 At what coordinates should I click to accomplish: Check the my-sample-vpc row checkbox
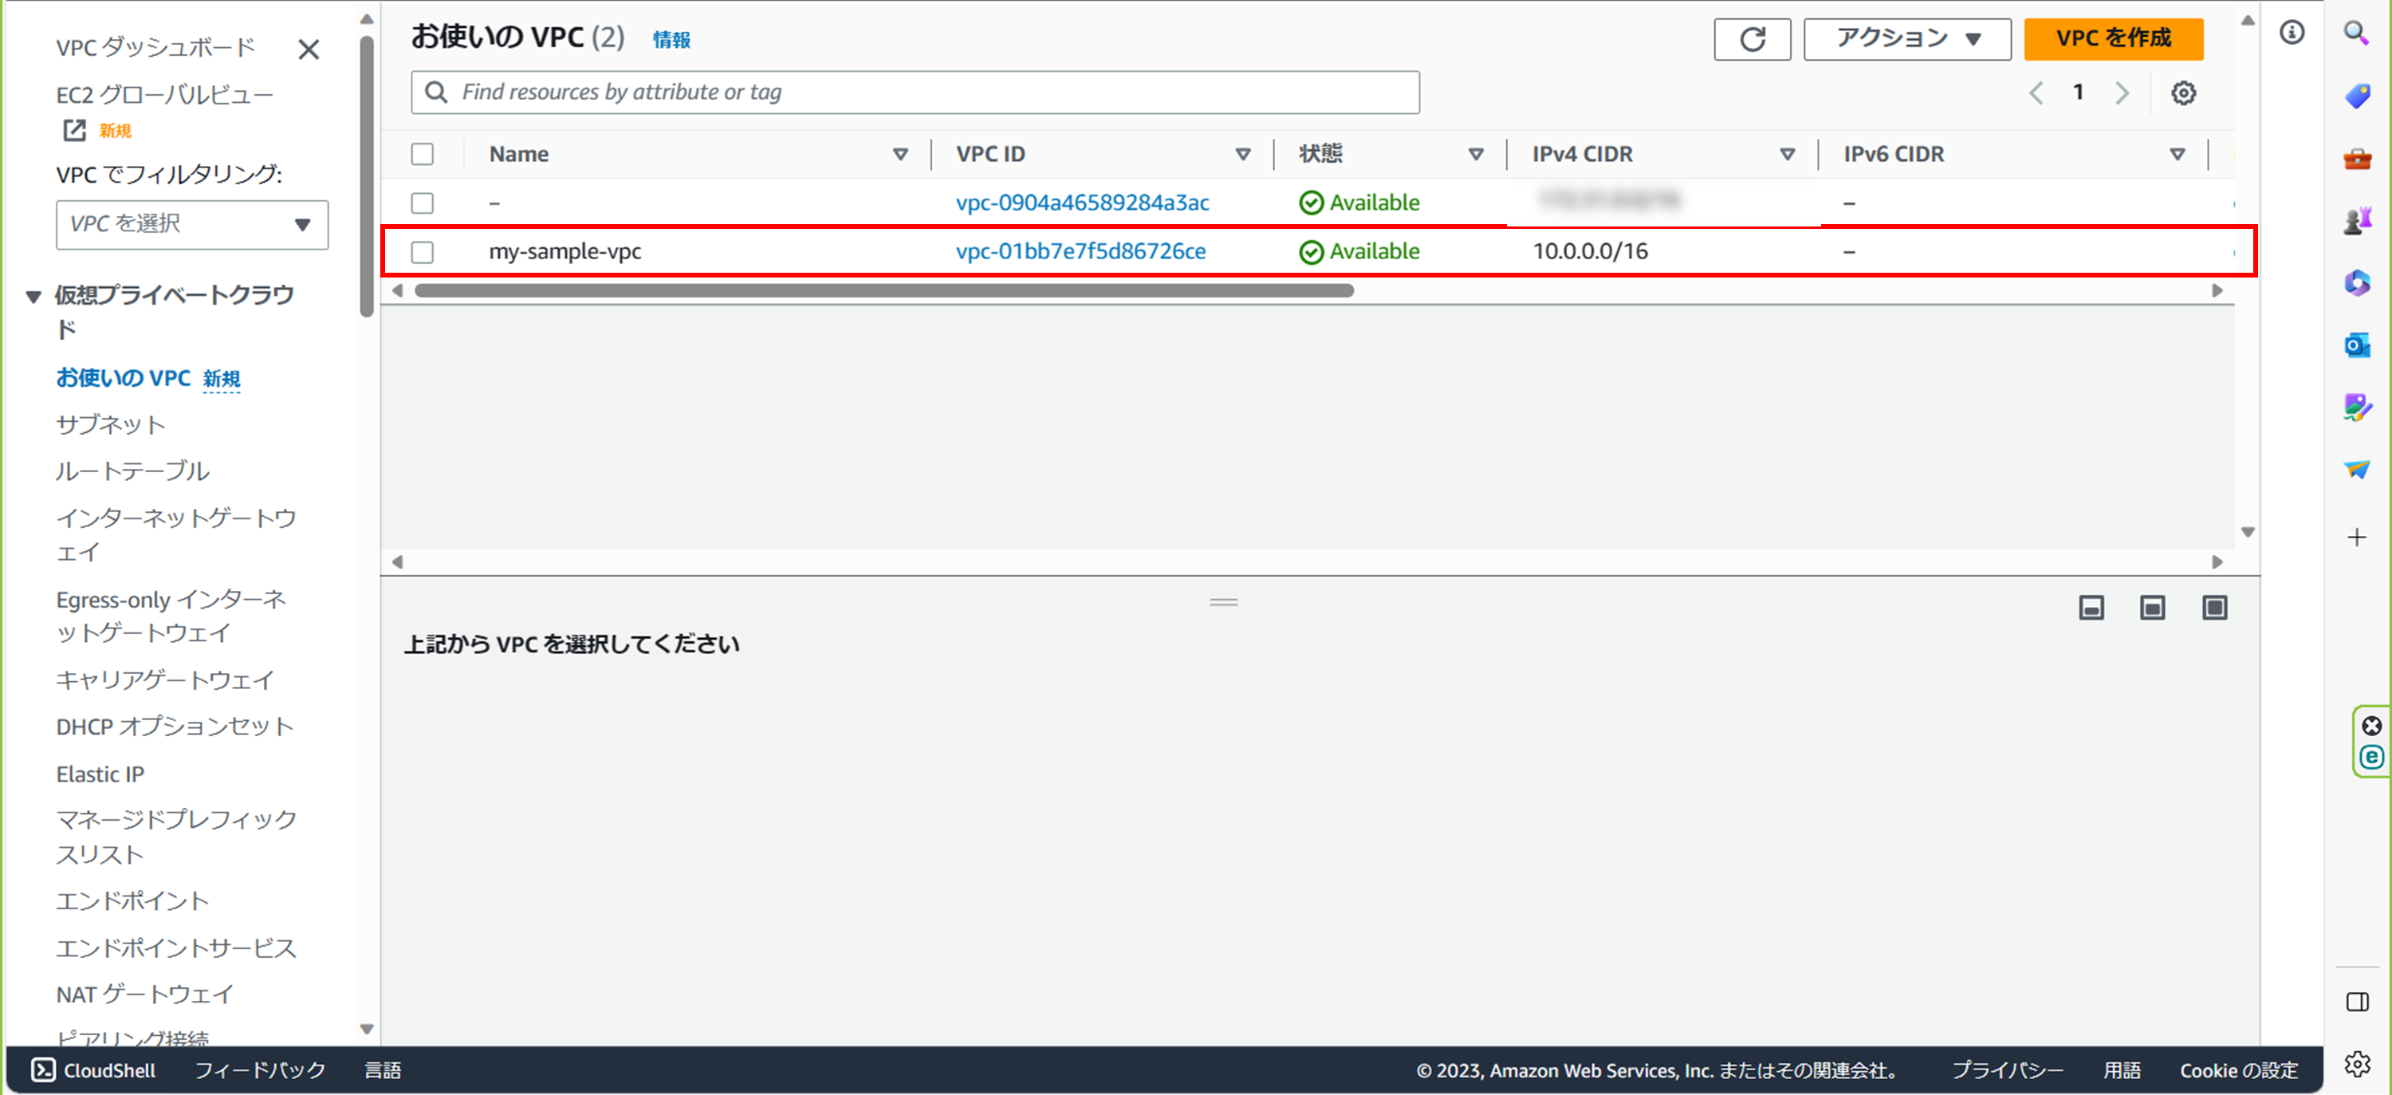423,252
